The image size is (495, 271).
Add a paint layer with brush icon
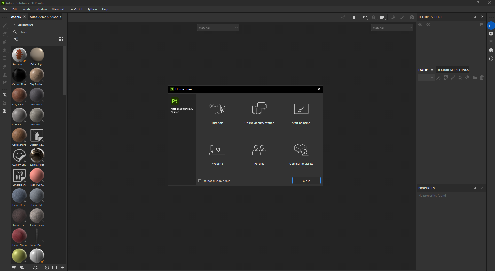453,78
